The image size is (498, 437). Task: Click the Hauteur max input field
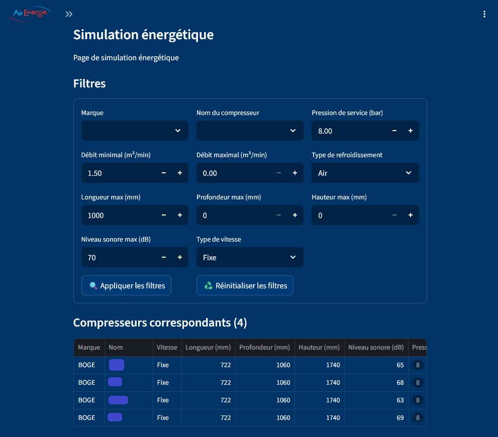click(x=349, y=215)
